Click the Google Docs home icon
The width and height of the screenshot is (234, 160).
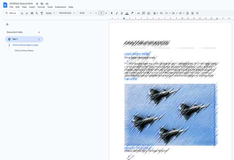click(5, 5)
